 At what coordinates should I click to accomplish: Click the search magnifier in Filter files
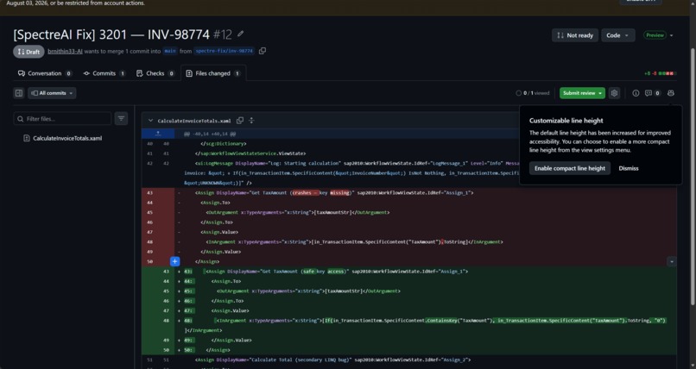pyautogui.click(x=21, y=119)
